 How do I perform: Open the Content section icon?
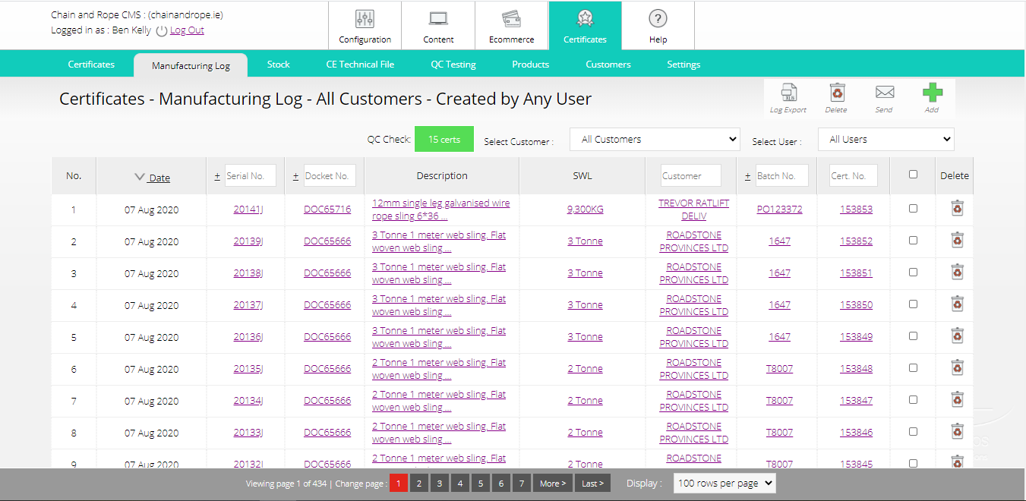point(438,20)
